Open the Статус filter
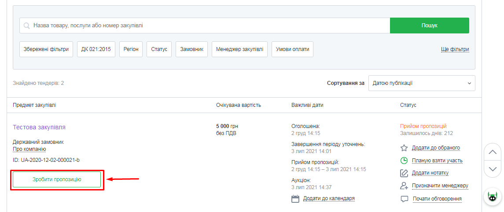This screenshot has height=212, width=504. [159, 49]
